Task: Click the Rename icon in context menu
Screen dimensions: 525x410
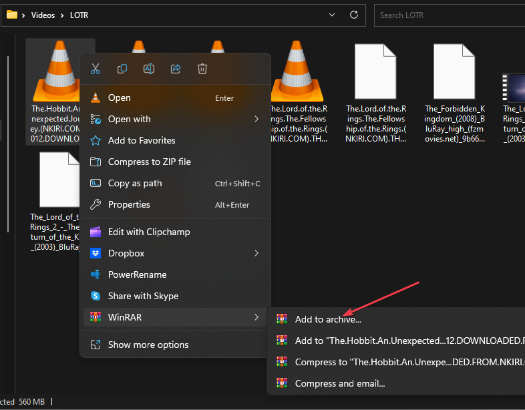Action: pos(149,69)
